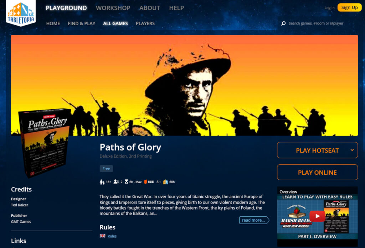Click the search magnifier icon
This screenshot has height=248, width=365.
point(283,23)
